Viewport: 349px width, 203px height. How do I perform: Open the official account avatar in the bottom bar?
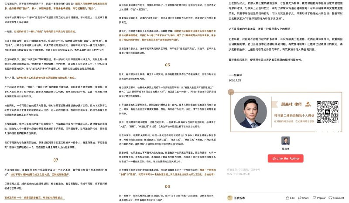(230, 198)
